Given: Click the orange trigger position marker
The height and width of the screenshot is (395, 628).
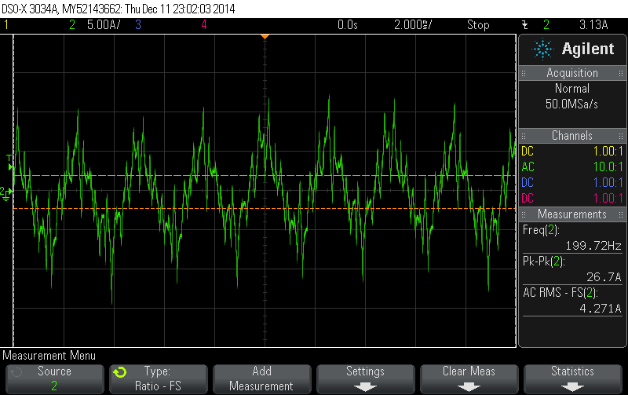Looking at the screenshot, I should 265,36.
